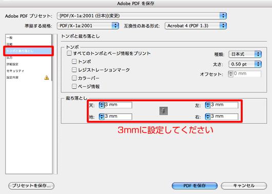Image resolution: width=272 pixels, height=194 pixels.
Task: Click the 右 bleed stepper arrows
Action: point(208,117)
